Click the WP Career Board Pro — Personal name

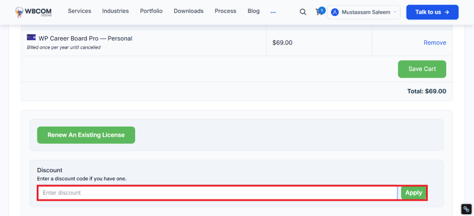(85, 38)
